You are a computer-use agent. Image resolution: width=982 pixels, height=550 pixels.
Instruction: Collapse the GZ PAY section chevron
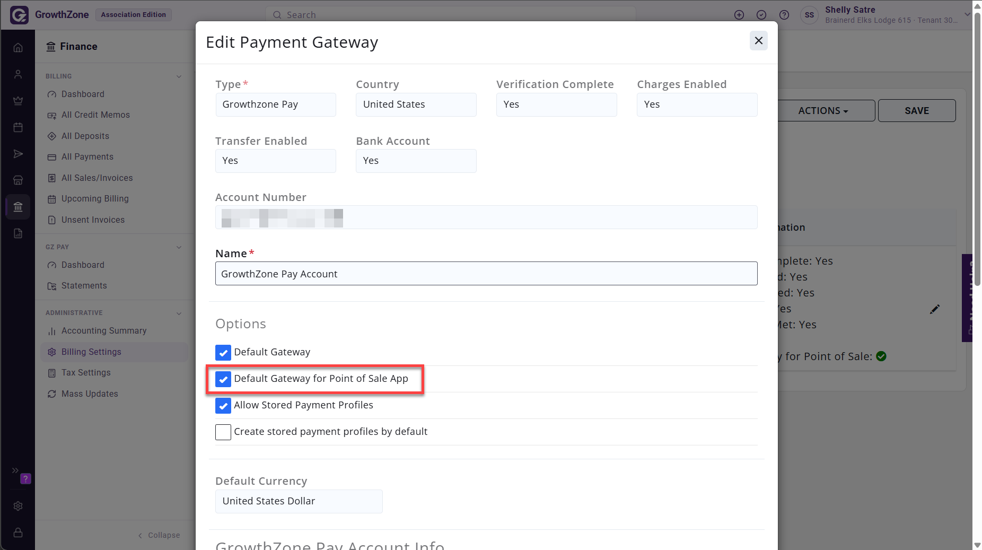pos(179,247)
